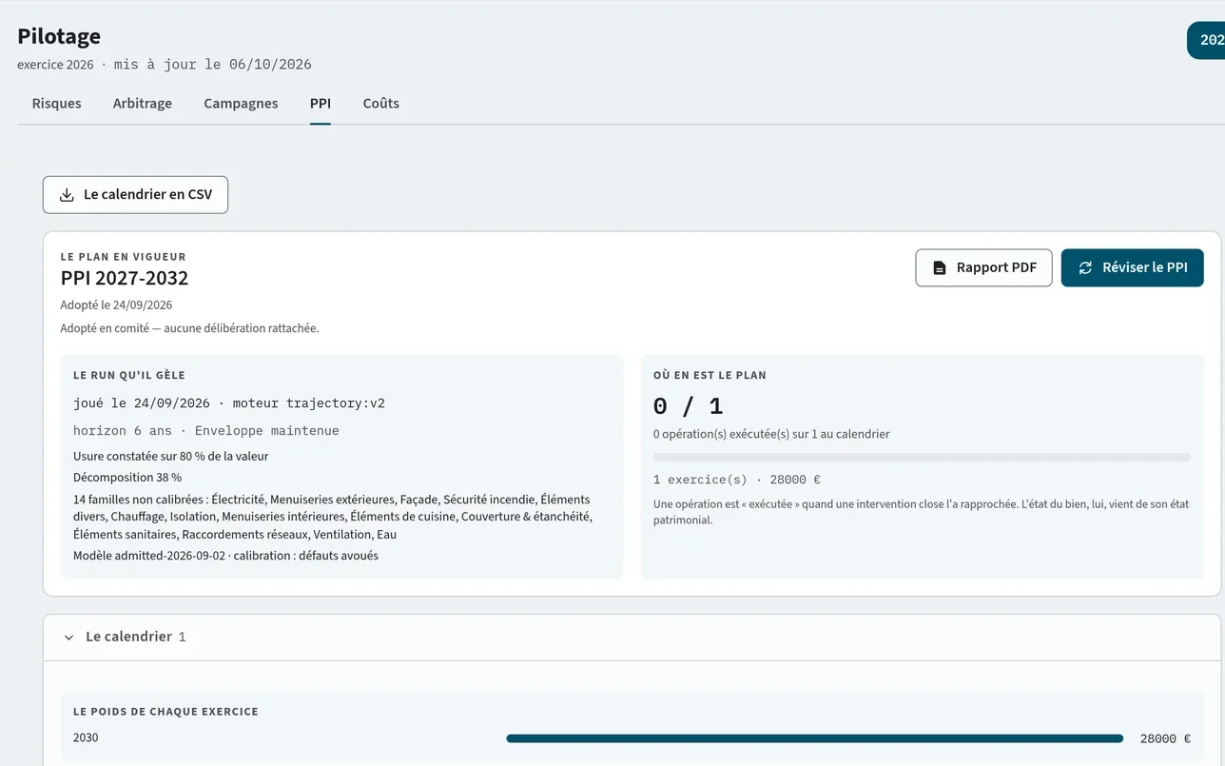Click 'joué le 24/09/2026 · moteur trajectory:v2'
This screenshot has width=1225, height=766.
tap(229, 403)
